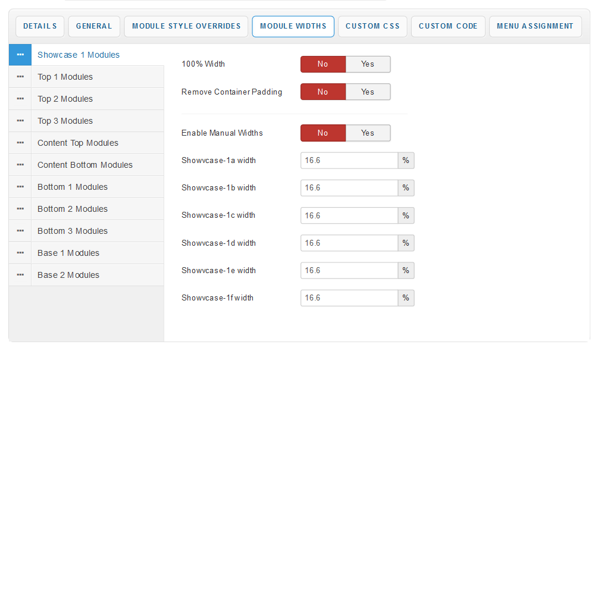Switch to the Menu Assignment tab

pyautogui.click(x=535, y=26)
